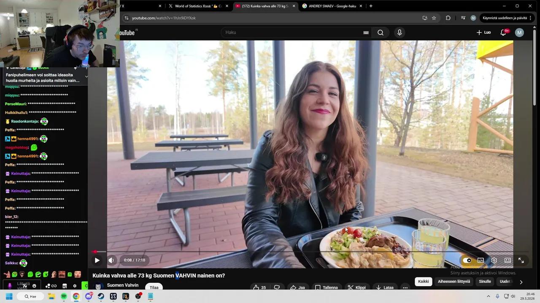Start voice search with the microphone icon
This screenshot has width=540, height=303.
(400, 32)
